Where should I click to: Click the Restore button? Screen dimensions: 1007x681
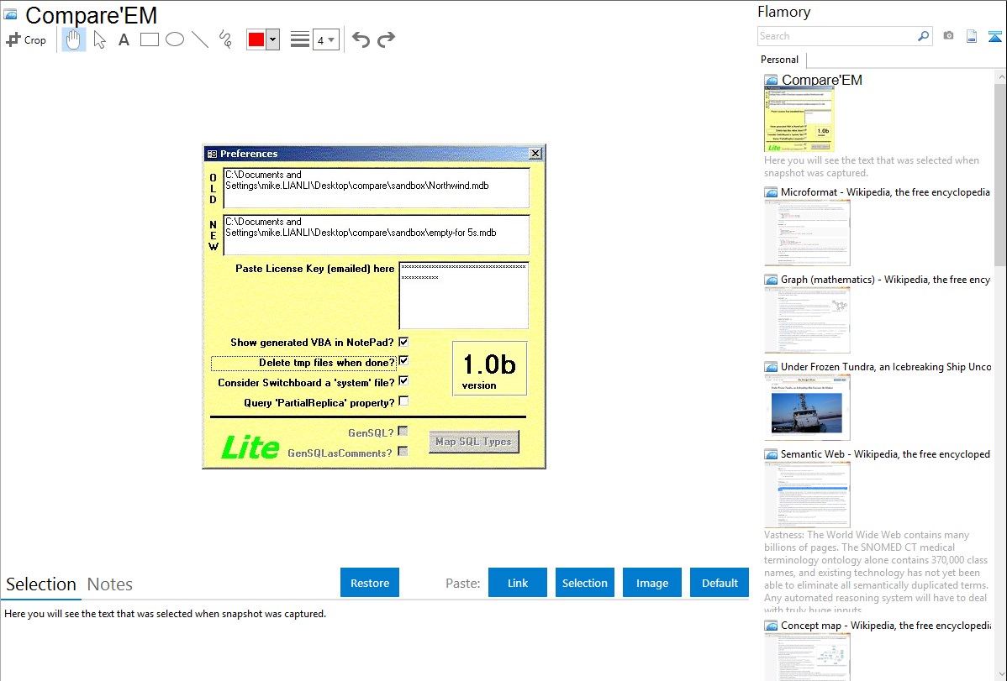[x=370, y=583]
